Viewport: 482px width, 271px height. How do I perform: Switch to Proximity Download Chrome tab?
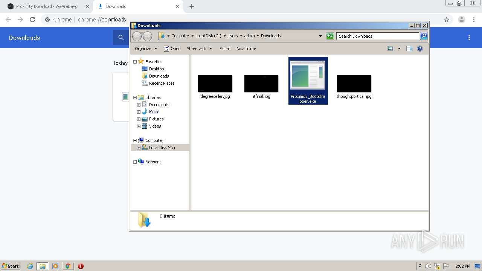pos(47,6)
